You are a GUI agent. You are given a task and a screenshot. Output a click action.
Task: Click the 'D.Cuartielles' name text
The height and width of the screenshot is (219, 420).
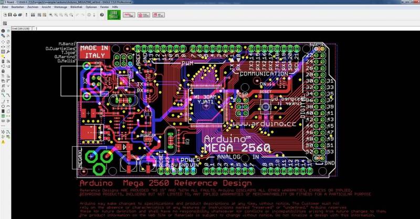(60, 49)
